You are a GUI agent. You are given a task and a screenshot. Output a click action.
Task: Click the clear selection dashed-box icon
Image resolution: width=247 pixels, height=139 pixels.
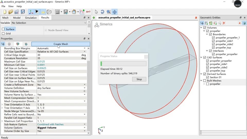click(240, 23)
